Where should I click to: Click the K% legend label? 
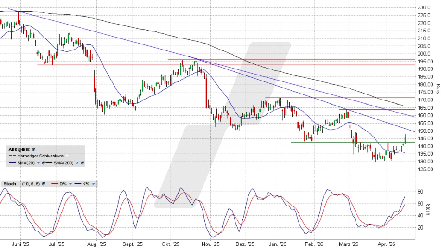click(x=86, y=184)
